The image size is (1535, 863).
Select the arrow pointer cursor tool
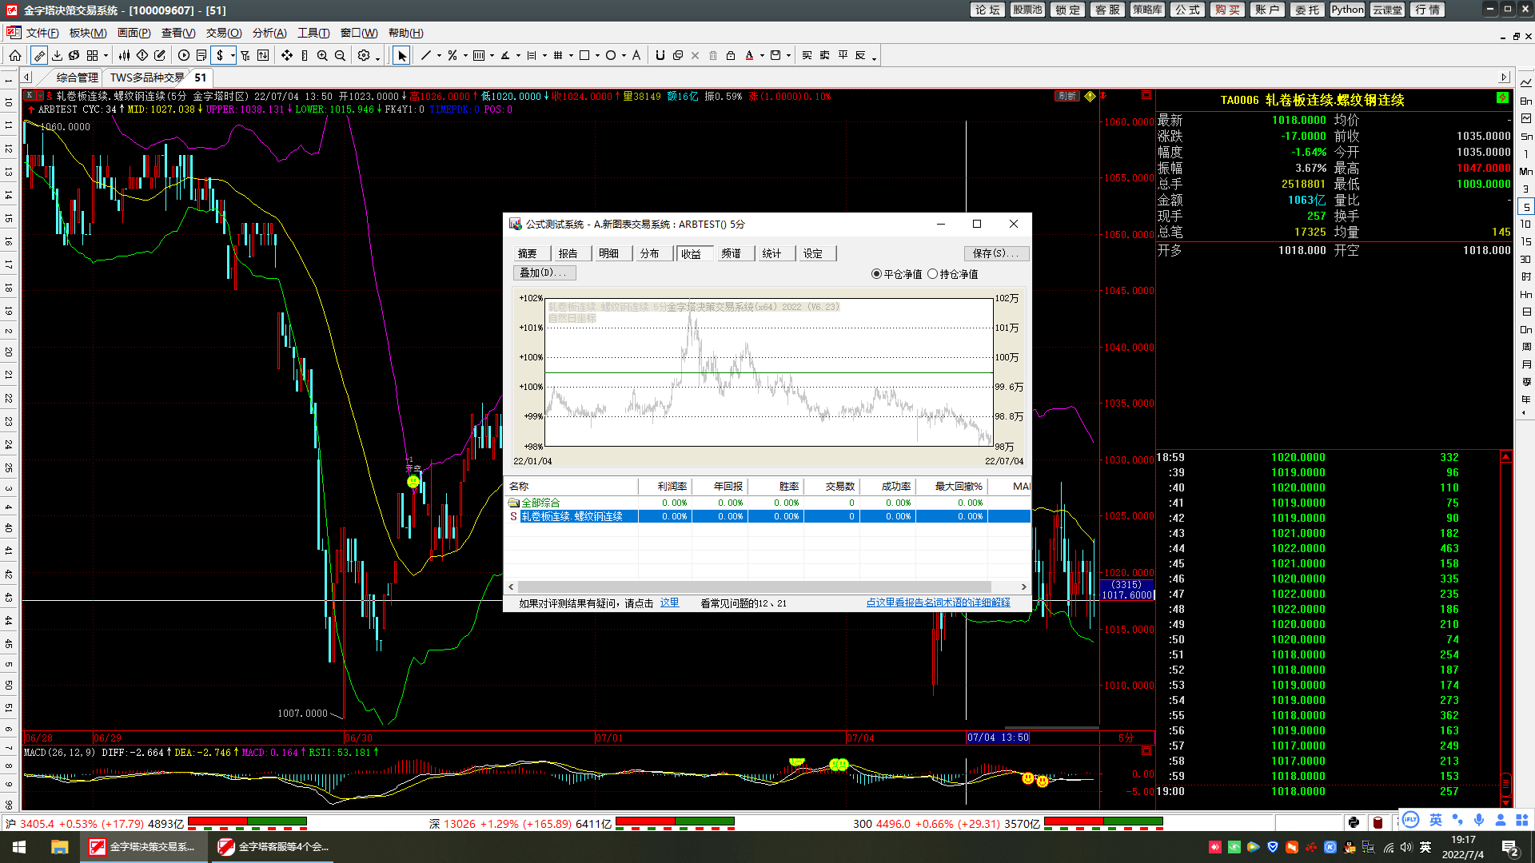click(x=401, y=55)
